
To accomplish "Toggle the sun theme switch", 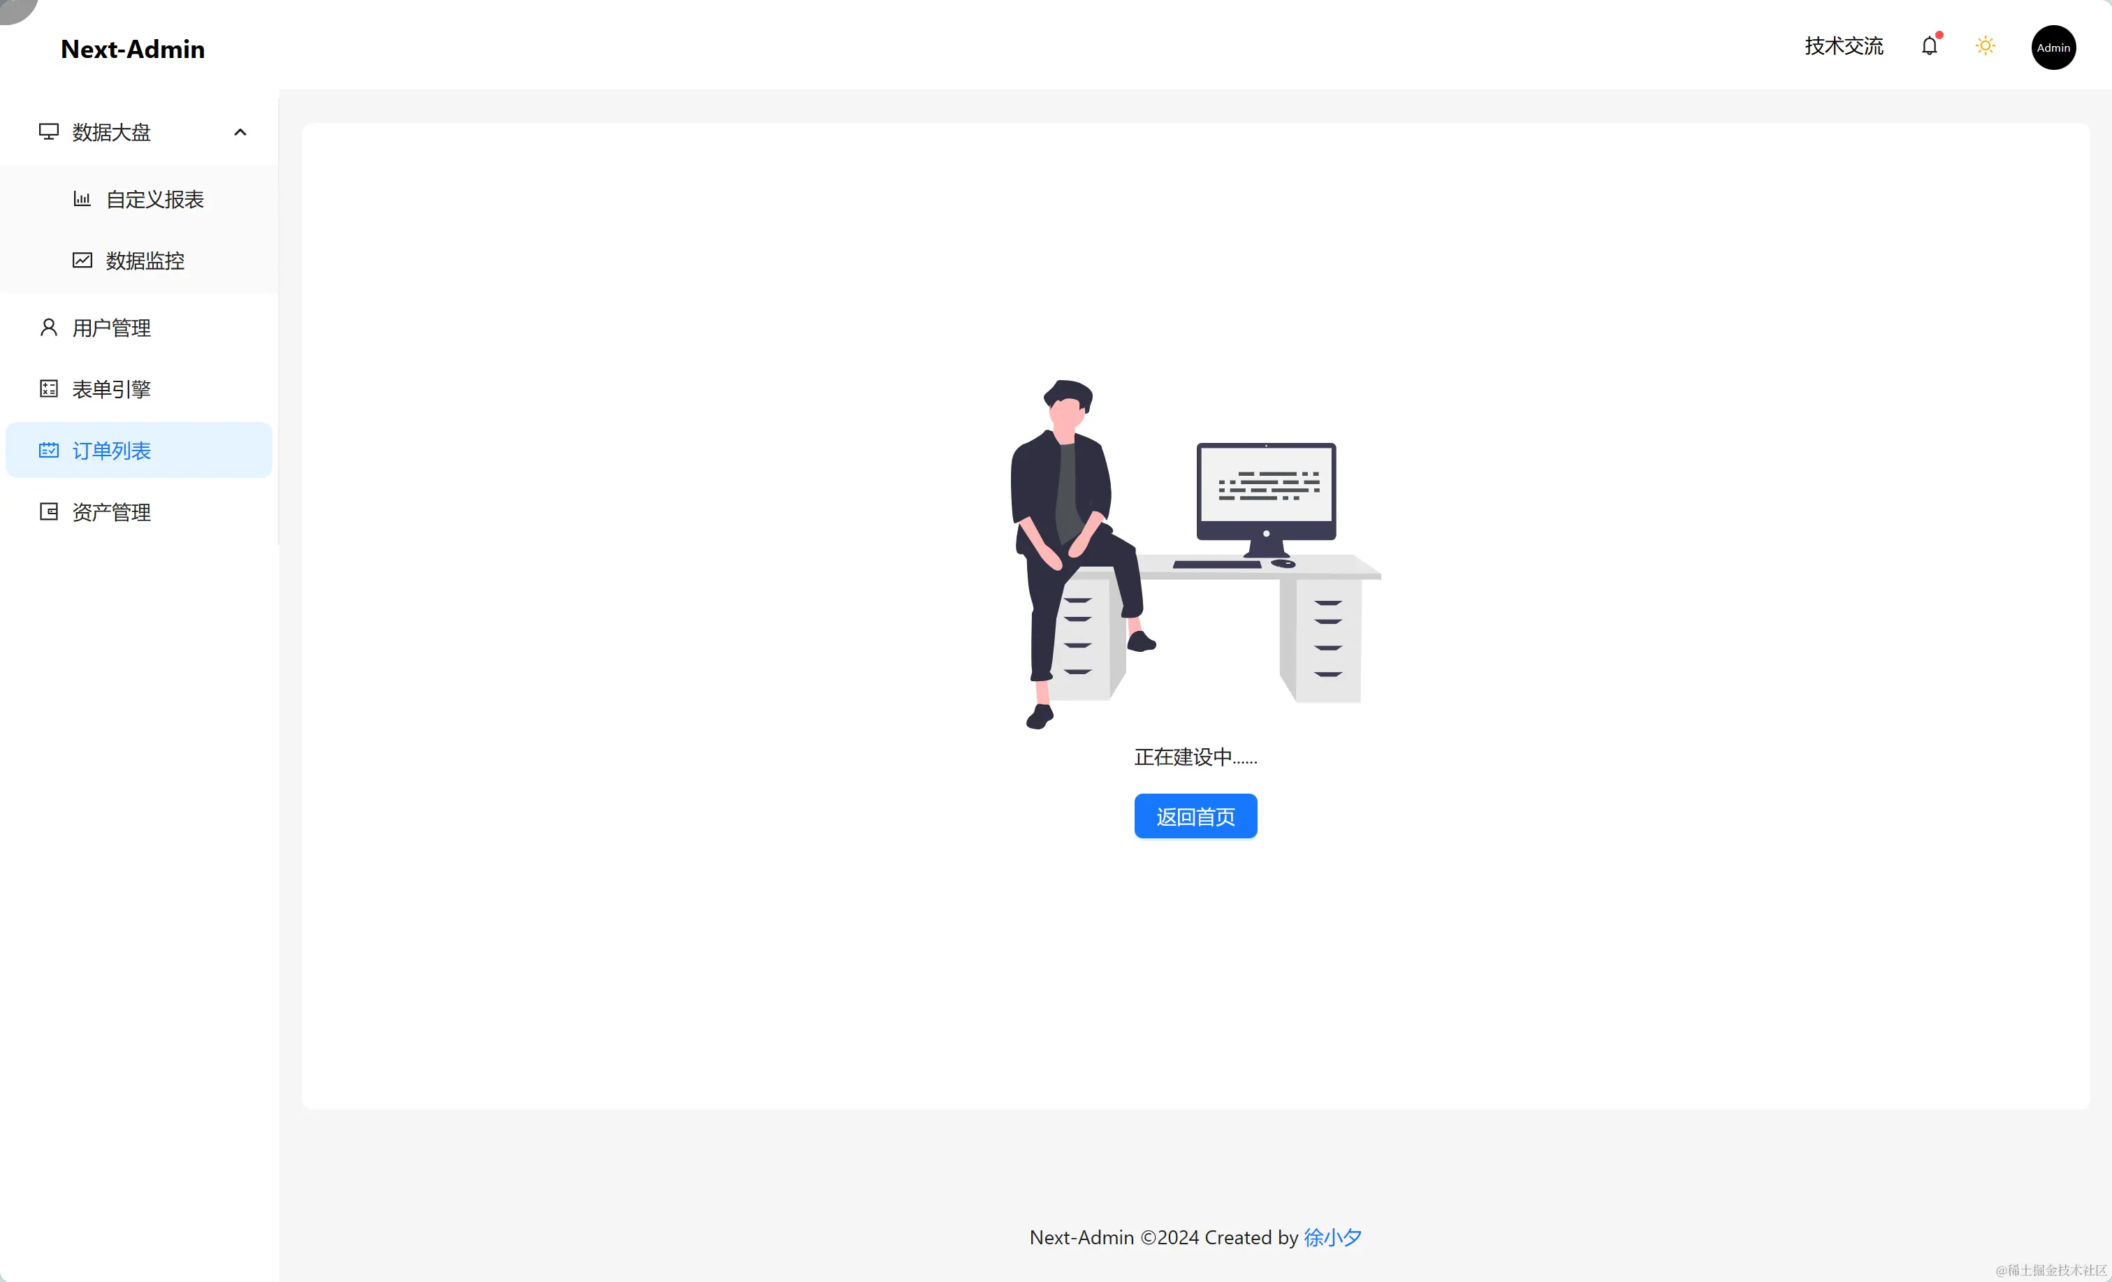I will pos(1985,46).
